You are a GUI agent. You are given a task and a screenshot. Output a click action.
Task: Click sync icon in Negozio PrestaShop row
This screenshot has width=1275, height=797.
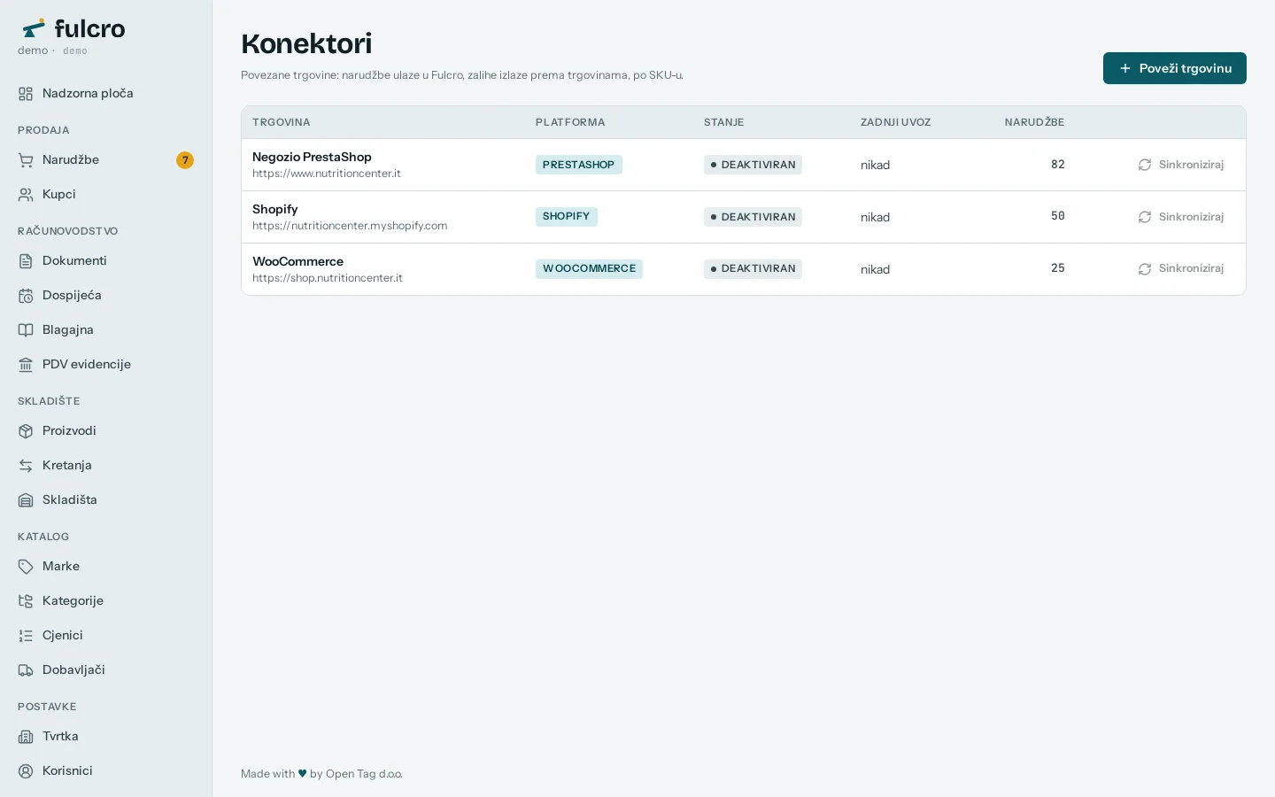tap(1145, 165)
